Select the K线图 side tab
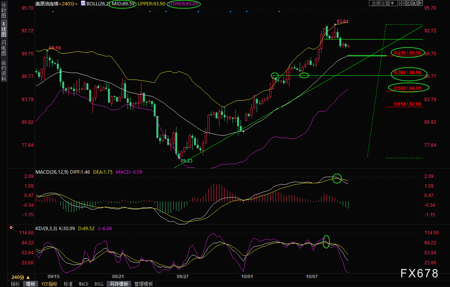This screenshot has height=287, width=450. (x=3, y=29)
